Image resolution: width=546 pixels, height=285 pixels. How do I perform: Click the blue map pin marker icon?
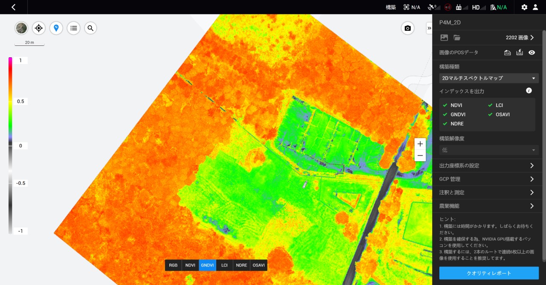click(x=56, y=28)
